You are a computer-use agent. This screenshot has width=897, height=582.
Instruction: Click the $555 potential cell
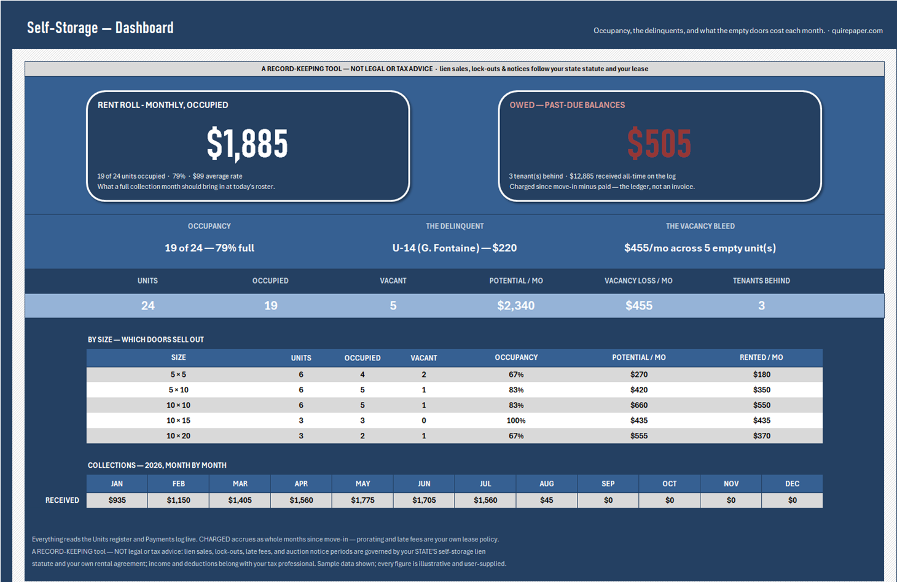tap(639, 436)
